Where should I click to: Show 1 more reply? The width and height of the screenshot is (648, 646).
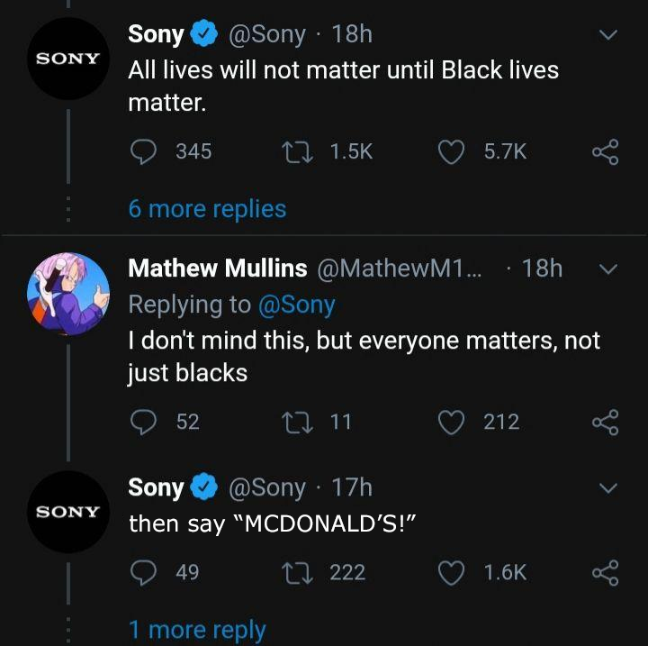pos(197,631)
